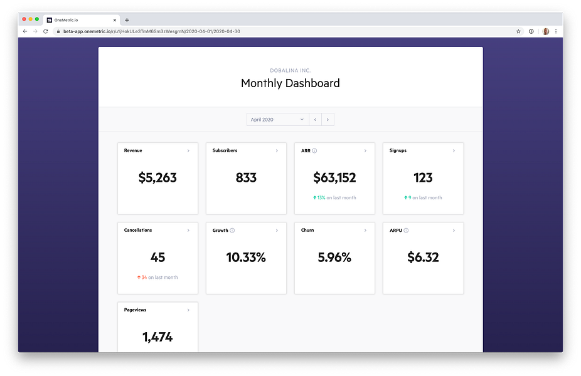Click the DOBALINA INC. company label
The height and width of the screenshot is (376, 581).
coord(290,70)
